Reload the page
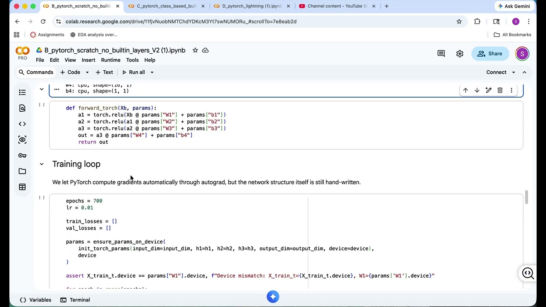This screenshot has width=546, height=307. pos(43,21)
